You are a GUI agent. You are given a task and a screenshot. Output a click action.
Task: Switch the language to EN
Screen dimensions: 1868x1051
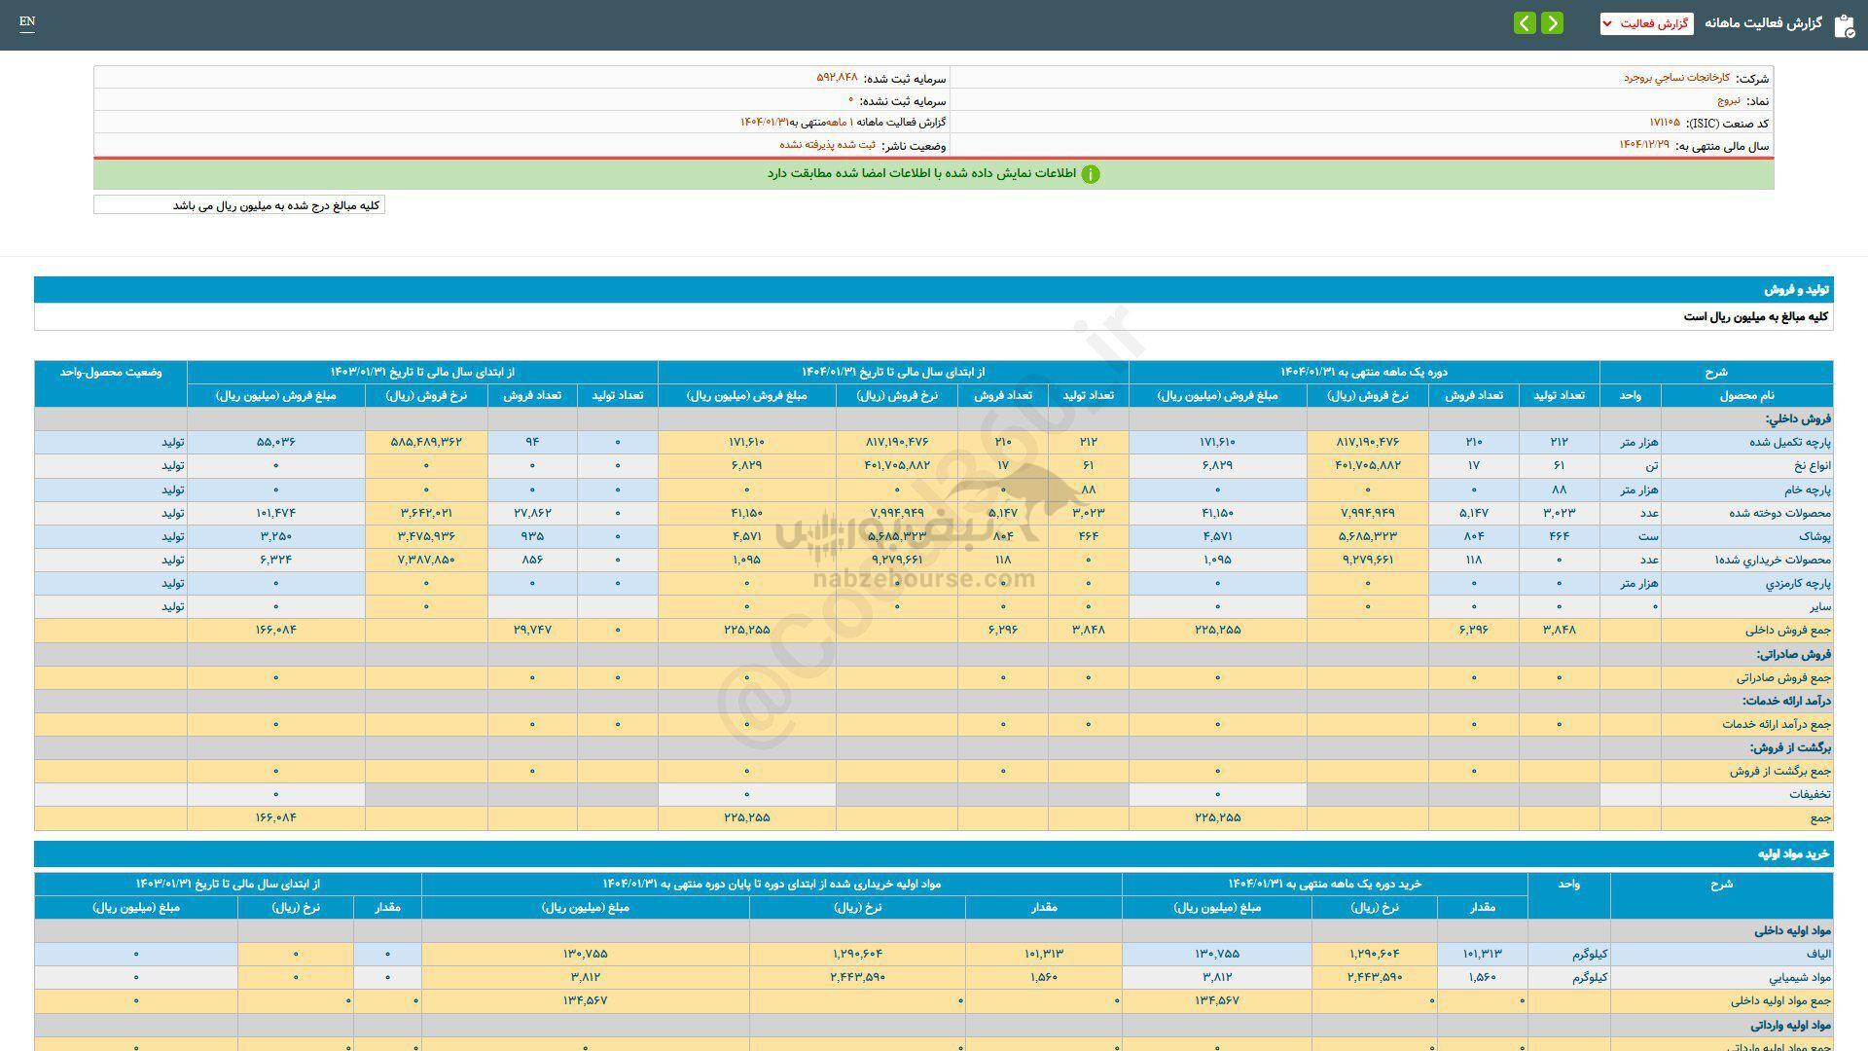tap(27, 21)
